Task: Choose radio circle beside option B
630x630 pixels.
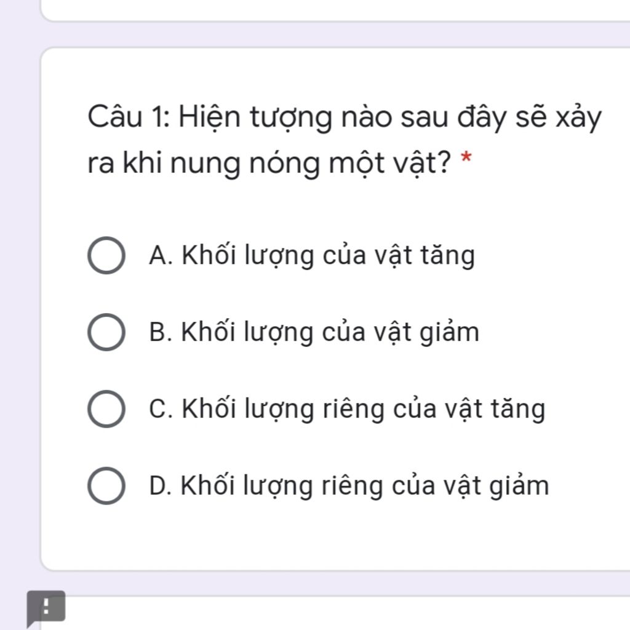Action: point(106,332)
